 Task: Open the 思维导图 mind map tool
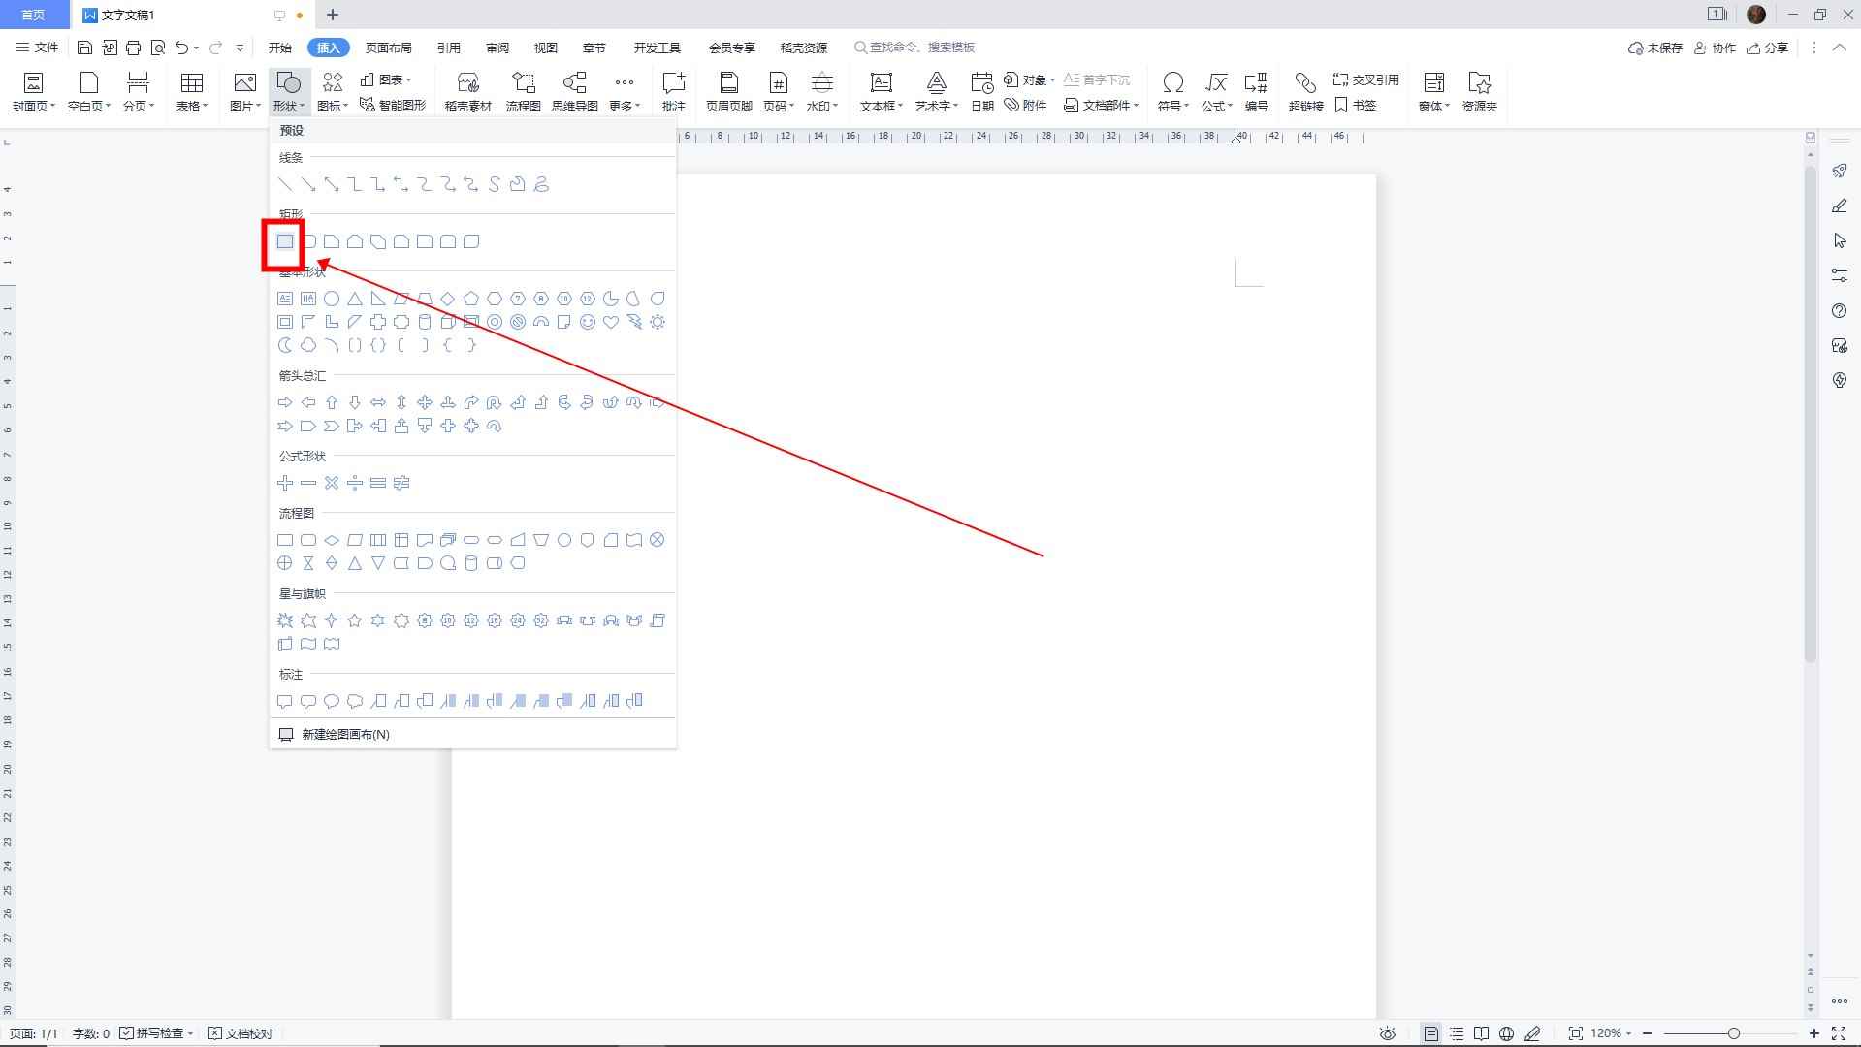(574, 92)
